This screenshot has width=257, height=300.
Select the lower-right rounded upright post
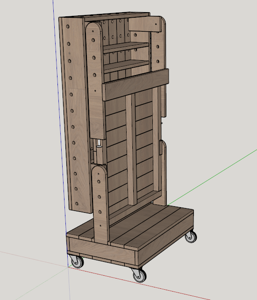162,173
